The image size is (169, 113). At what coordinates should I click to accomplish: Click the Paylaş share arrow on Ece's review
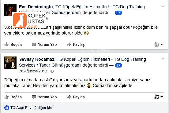69,44
